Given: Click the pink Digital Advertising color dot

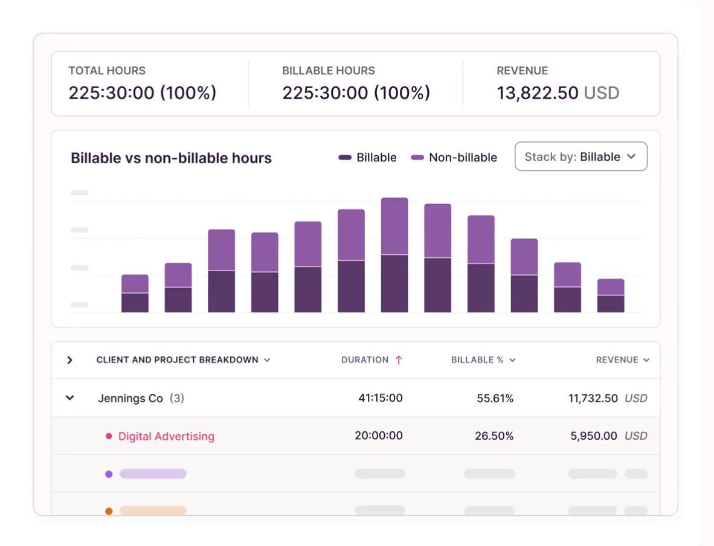Looking at the screenshot, I should (x=109, y=436).
